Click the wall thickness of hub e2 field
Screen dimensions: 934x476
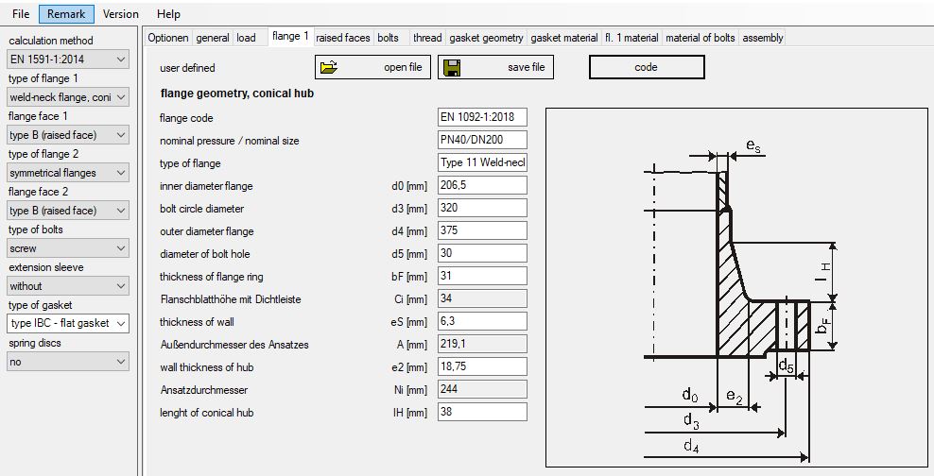tap(482, 365)
